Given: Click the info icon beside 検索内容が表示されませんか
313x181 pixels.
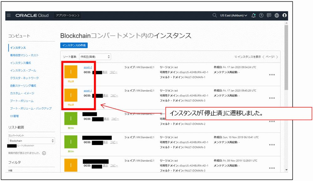Looking at the screenshot, I should [44, 153].
